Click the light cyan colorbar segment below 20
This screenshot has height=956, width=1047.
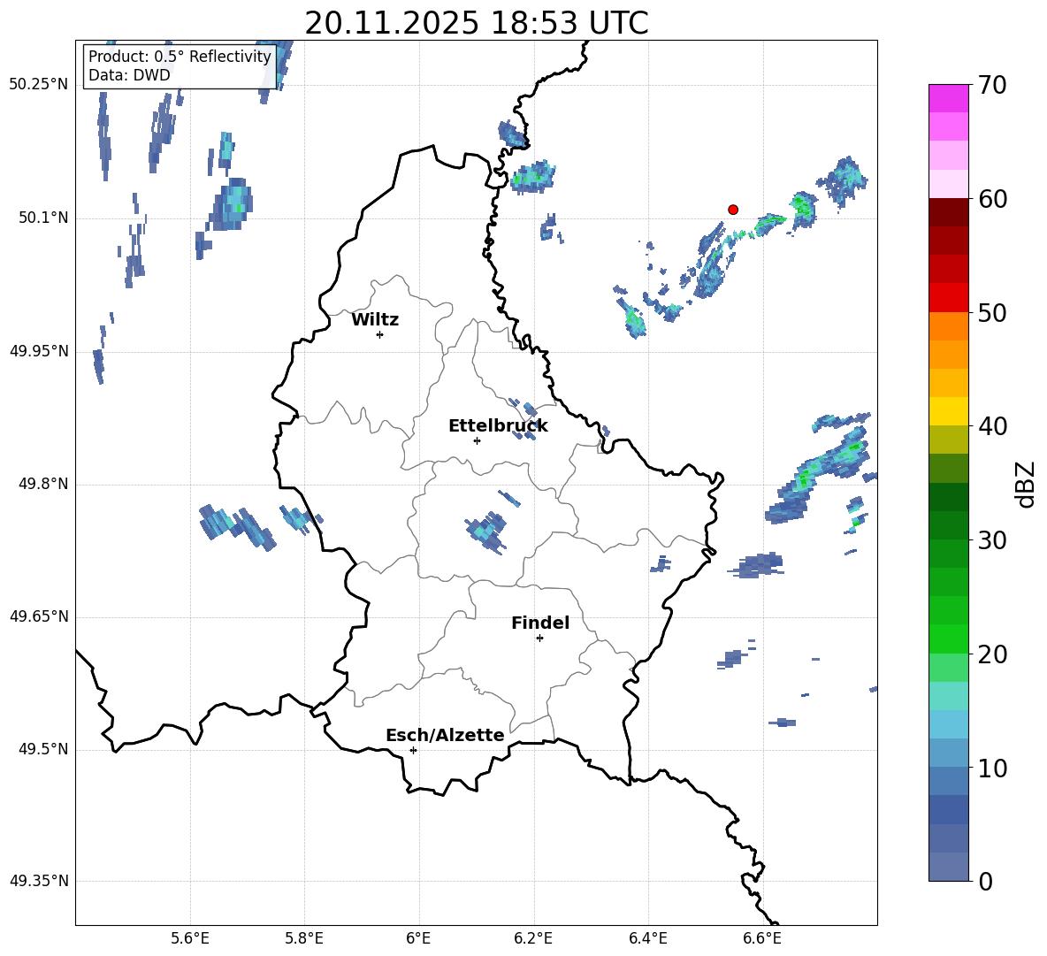pyautogui.click(x=948, y=696)
